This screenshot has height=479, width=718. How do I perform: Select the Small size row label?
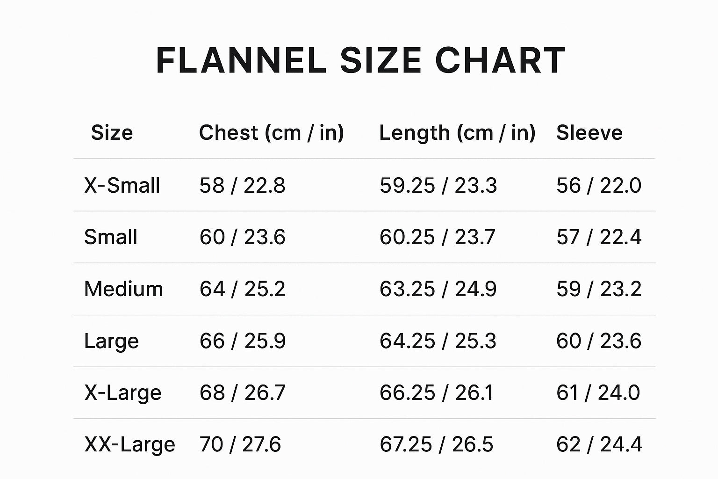(x=111, y=237)
